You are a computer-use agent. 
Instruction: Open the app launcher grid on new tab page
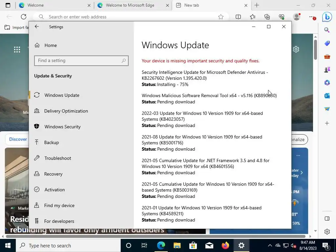[x=17, y=50]
